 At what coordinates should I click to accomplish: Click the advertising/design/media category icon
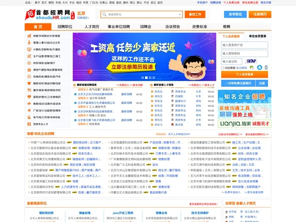click(29, 111)
